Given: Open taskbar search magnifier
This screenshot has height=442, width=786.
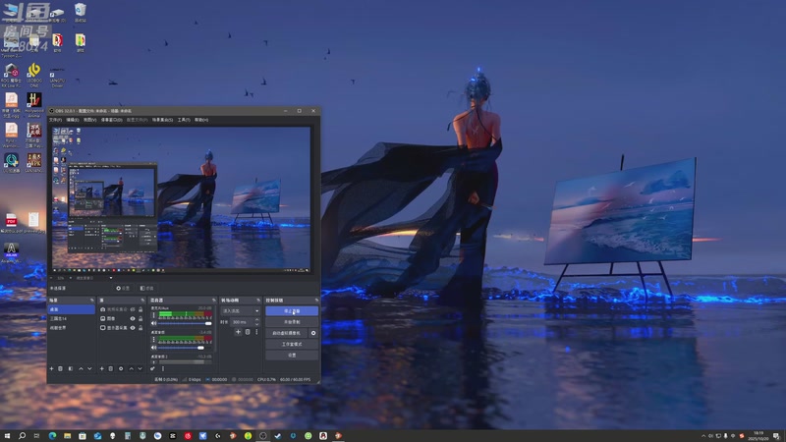Looking at the screenshot, I should tap(22, 436).
